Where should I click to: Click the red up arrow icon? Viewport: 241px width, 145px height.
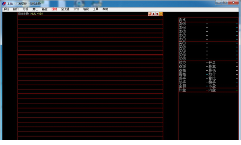157,14
